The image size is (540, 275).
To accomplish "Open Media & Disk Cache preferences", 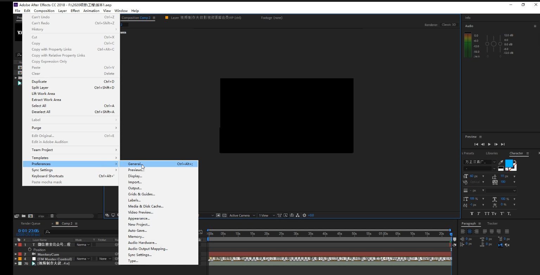I will pos(158,207).
